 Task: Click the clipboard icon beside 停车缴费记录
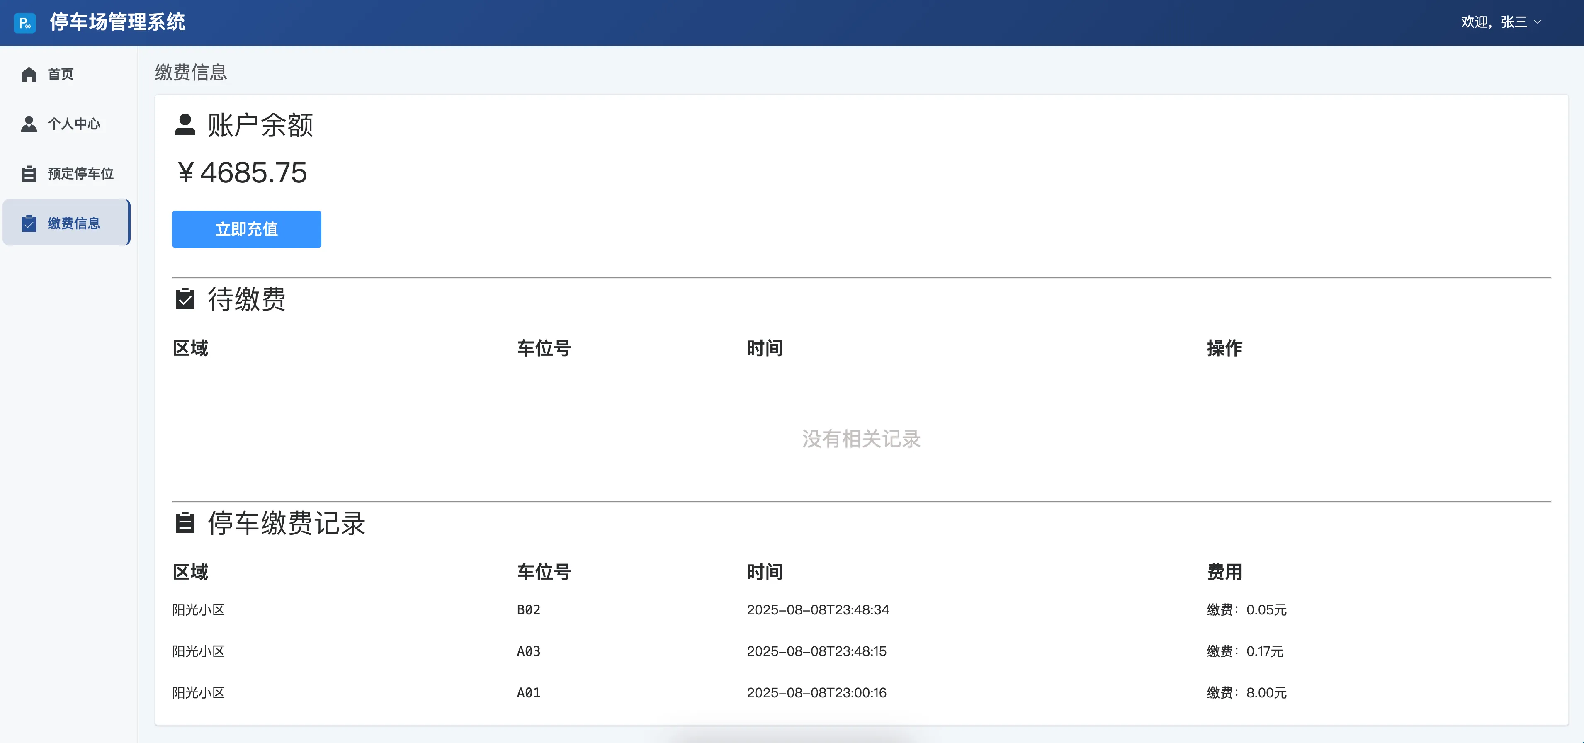point(185,523)
